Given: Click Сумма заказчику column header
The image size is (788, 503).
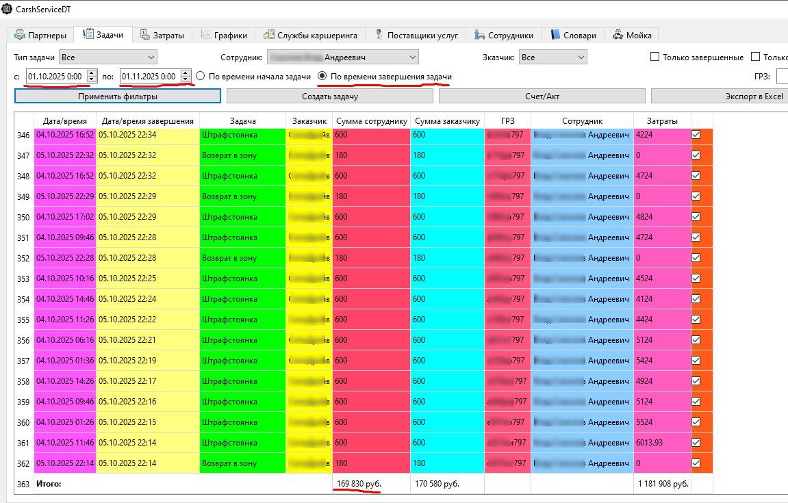Looking at the screenshot, I should (x=447, y=120).
